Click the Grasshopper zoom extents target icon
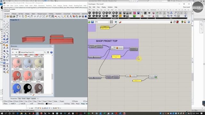The image size is (205, 115). pos(111,22)
